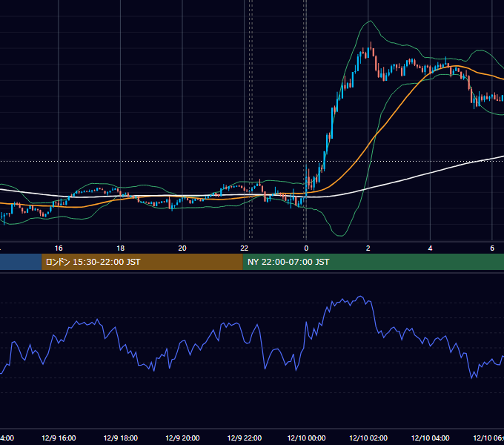Click the 6 hour label on price chart axis
Screen dimensions: 504x445
click(x=492, y=248)
